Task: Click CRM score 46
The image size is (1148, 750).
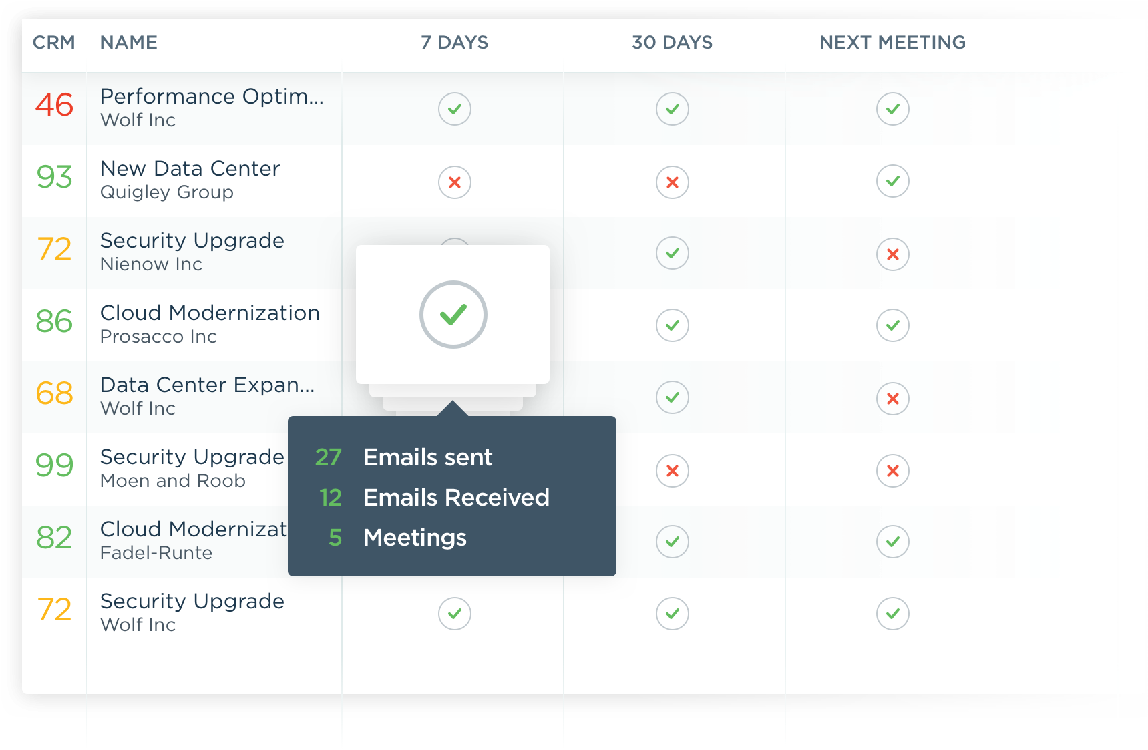Action: click(x=54, y=105)
